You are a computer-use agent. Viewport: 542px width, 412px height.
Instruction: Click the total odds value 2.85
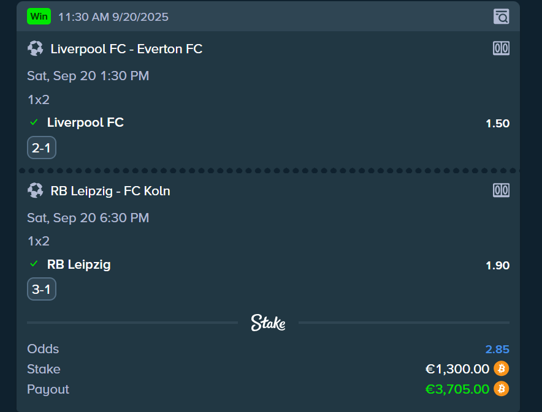pos(497,350)
